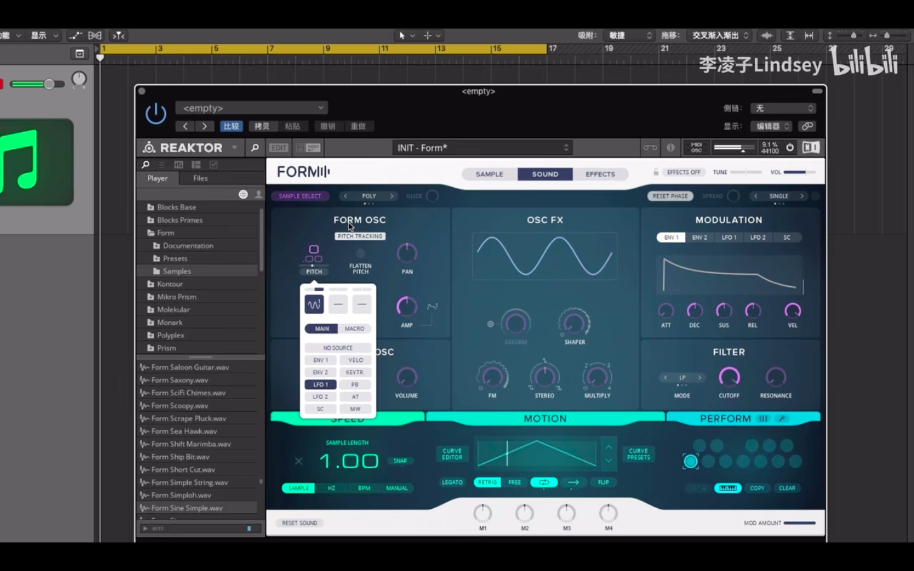
Task: Open the CURVE EDITOR
Action: point(453,454)
